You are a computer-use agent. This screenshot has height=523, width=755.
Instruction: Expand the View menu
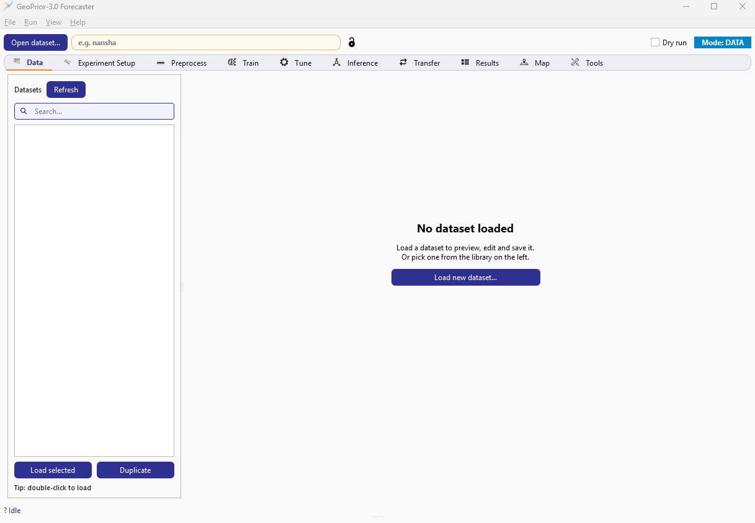point(53,22)
